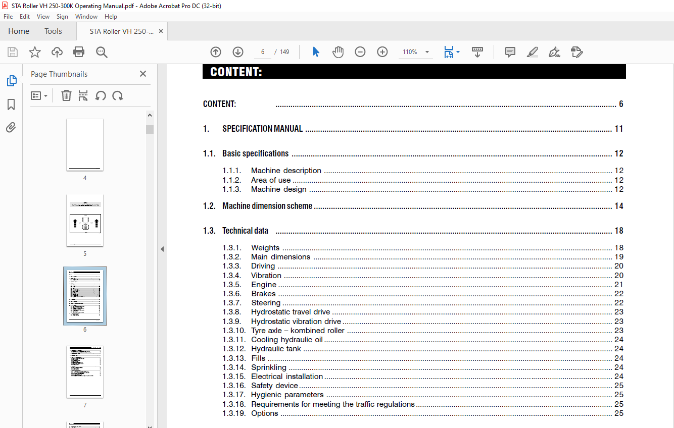Print the document with printer icon
The image size is (674, 428).
click(x=79, y=52)
